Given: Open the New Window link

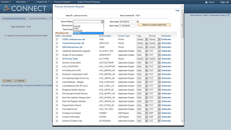Looking at the screenshot, I should 196,15.
